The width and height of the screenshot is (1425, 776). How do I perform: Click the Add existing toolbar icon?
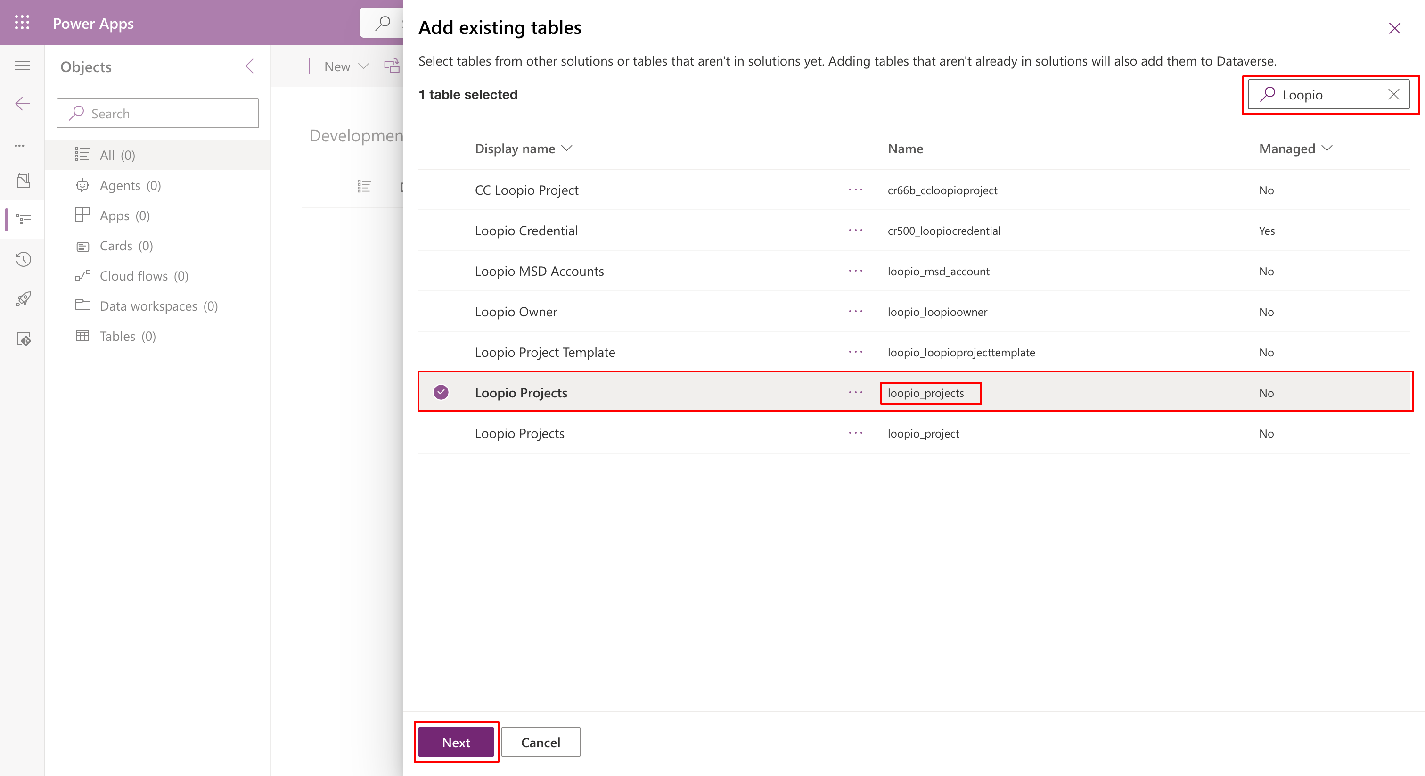point(392,66)
